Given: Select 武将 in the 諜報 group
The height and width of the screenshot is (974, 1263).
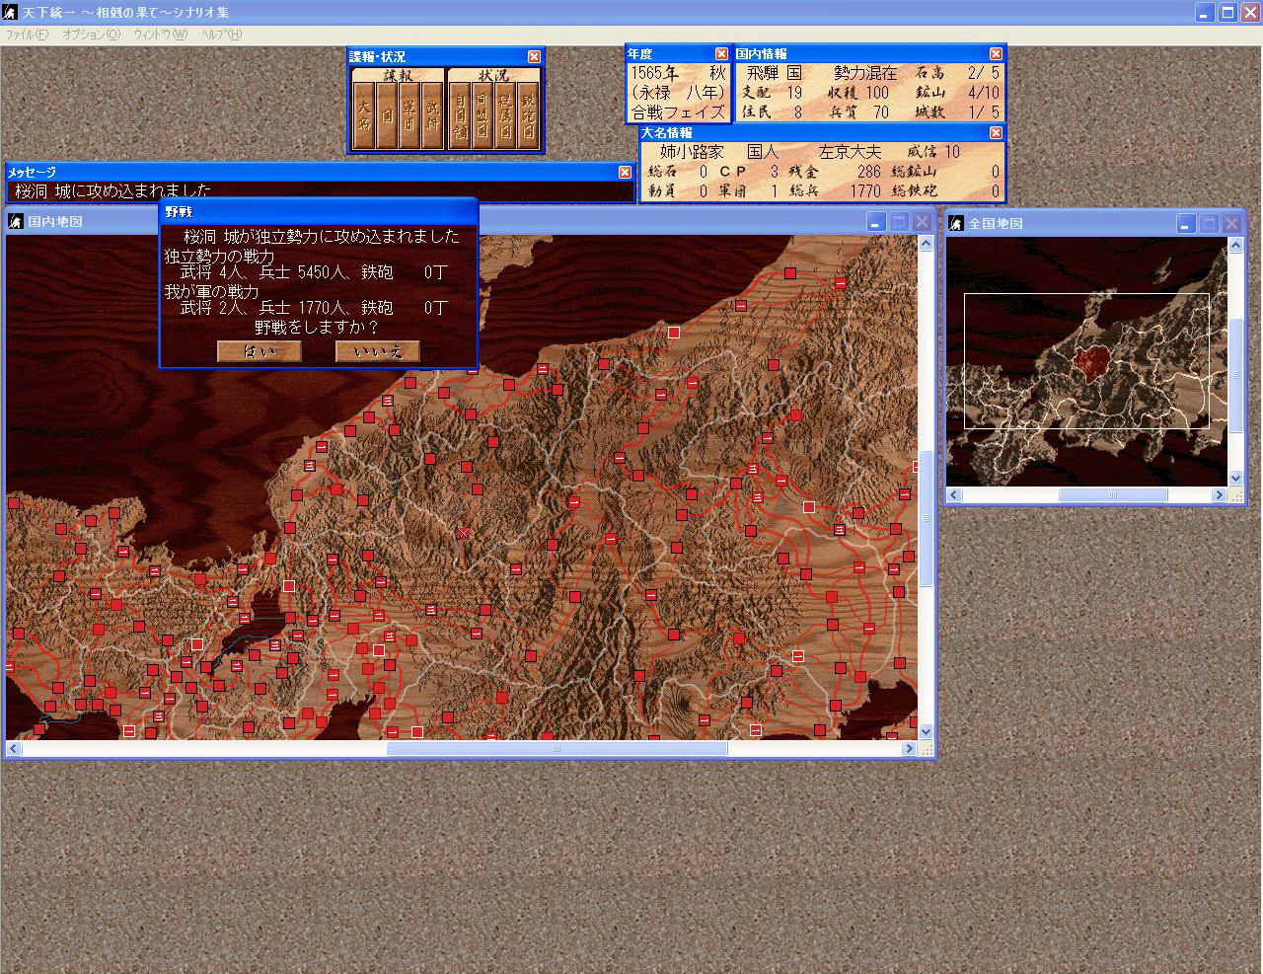Looking at the screenshot, I should pos(432,115).
